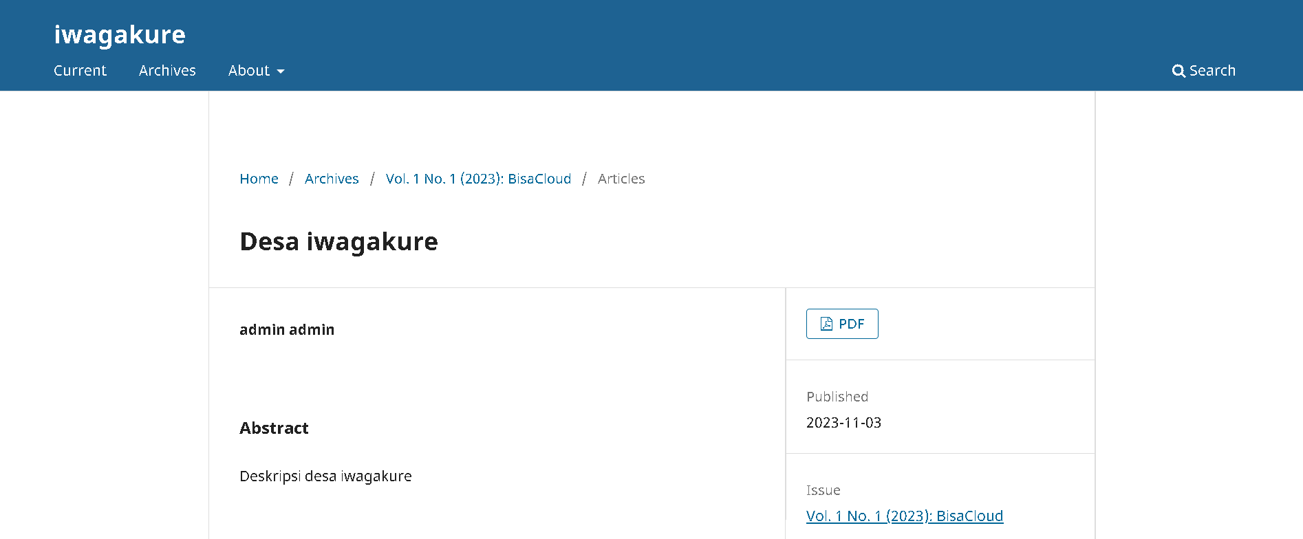Expand the About dropdown caret
The image size is (1303, 539).
click(281, 71)
